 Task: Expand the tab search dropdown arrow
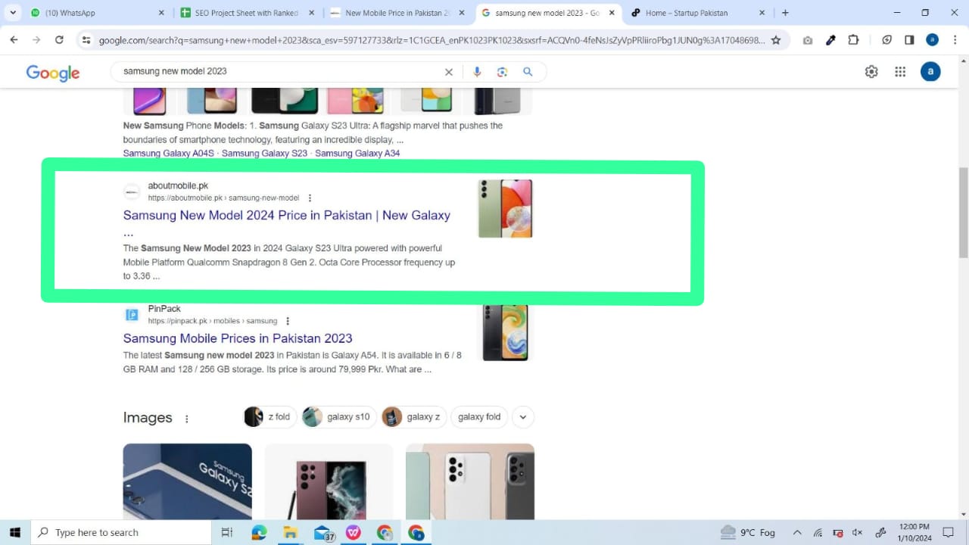(x=13, y=13)
